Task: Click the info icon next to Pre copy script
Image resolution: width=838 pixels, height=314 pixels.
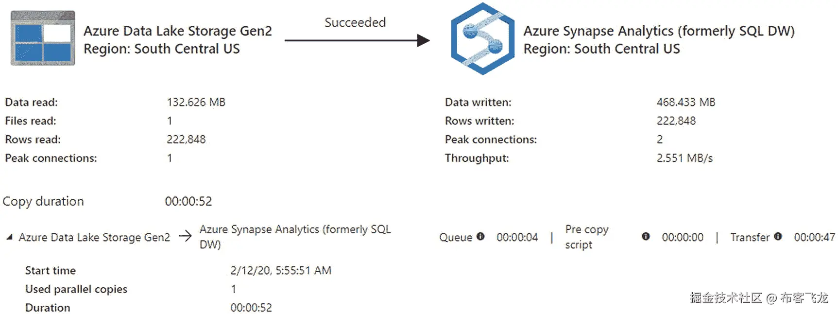Action: [x=646, y=236]
